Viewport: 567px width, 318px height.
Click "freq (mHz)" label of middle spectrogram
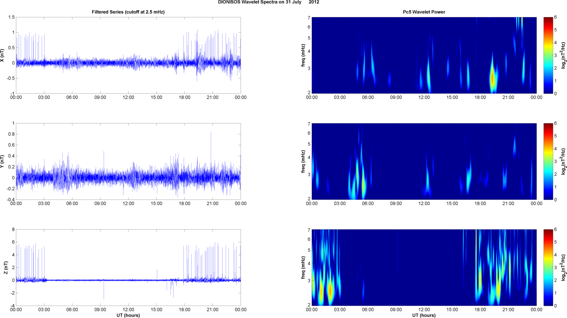point(303,162)
